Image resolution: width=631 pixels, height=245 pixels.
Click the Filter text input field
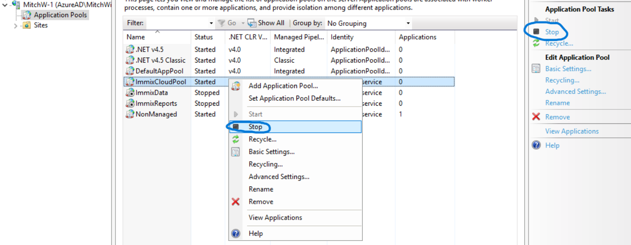coord(177,23)
